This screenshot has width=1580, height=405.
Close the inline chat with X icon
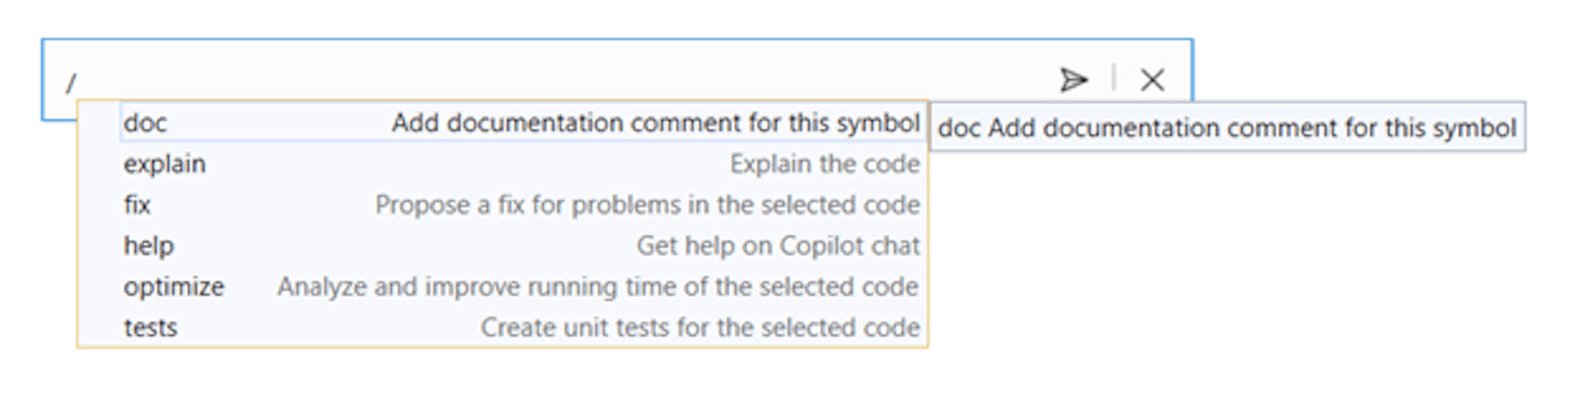1152,80
